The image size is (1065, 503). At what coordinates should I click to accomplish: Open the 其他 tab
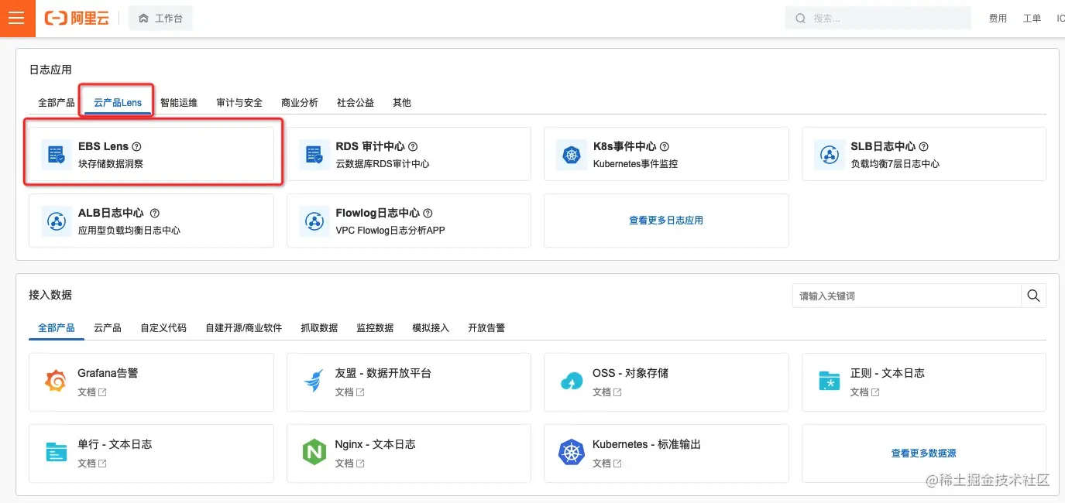click(x=402, y=102)
